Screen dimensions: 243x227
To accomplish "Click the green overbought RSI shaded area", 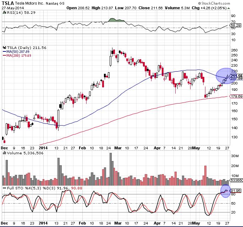I will click(x=116, y=20).
